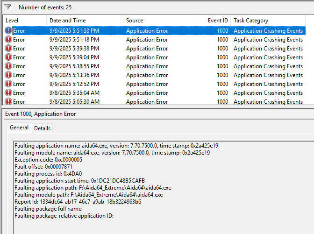Click the Faulting application path line
The width and height of the screenshot is (314, 234).
coord(93,188)
